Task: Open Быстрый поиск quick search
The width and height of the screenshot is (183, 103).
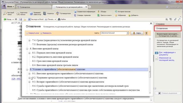Action: tap(9, 13)
